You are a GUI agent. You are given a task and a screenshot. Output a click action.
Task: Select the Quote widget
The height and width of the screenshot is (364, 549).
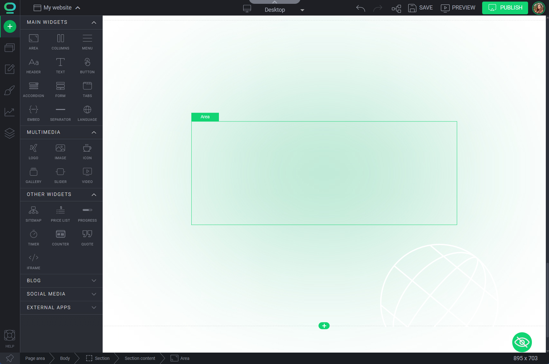click(87, 238)
